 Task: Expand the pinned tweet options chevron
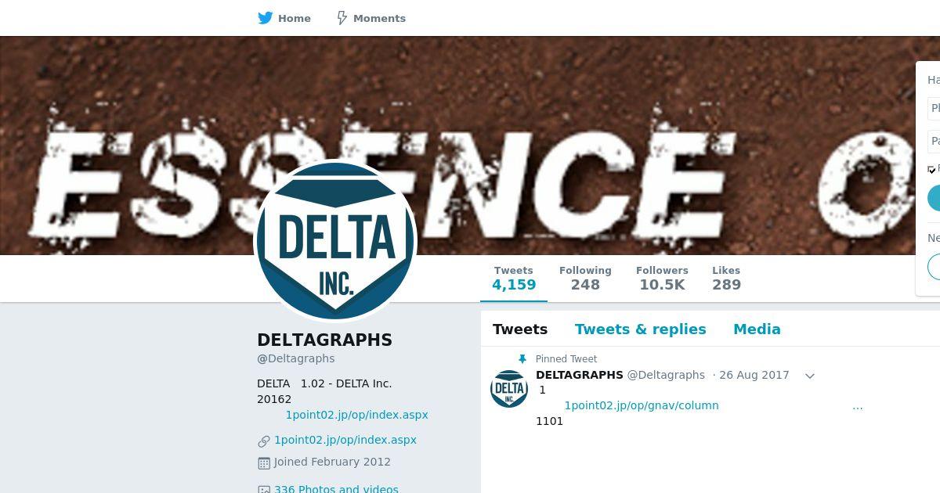(810, 376)
